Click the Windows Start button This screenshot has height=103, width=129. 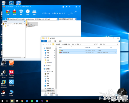click(x=2, y=101)
